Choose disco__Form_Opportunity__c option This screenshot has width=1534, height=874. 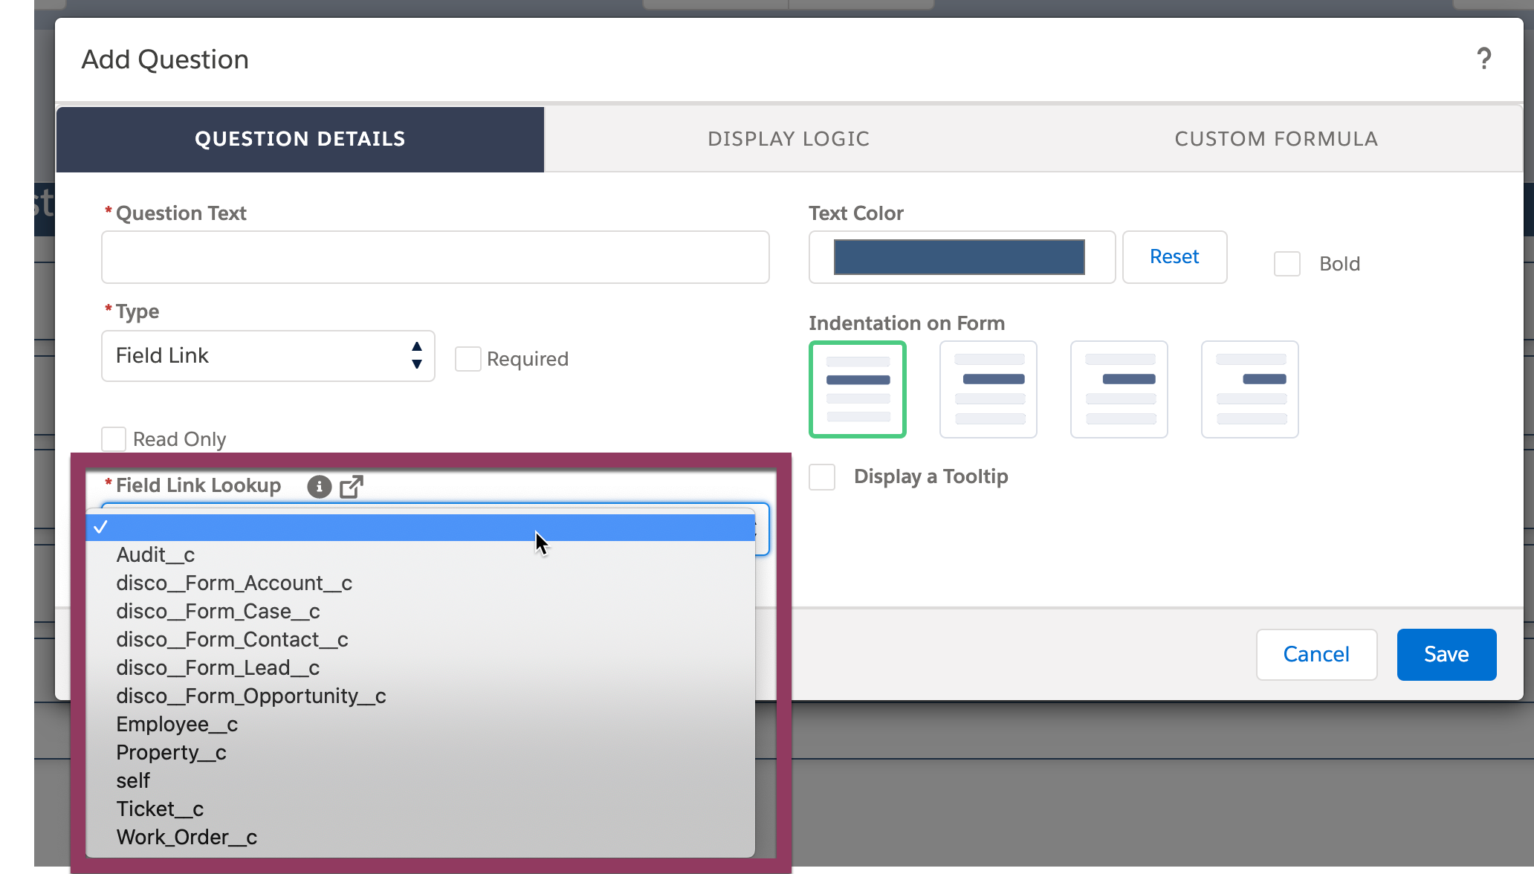point(421,696)
